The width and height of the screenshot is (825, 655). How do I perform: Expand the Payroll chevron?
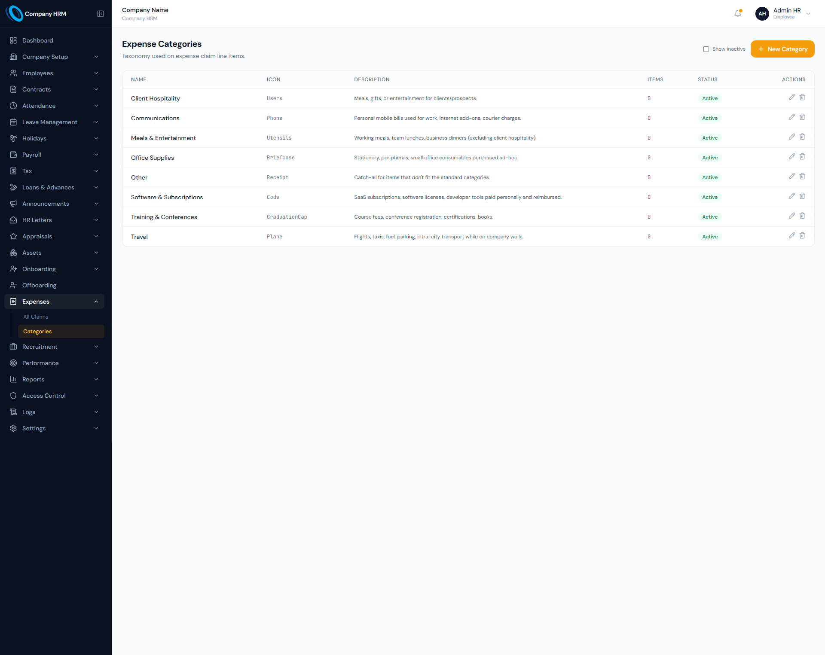(96, 155)
